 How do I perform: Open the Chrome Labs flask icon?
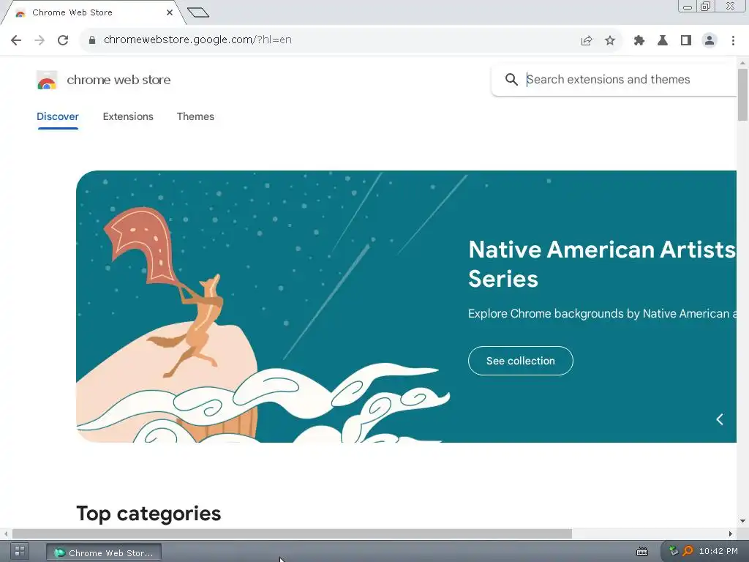coord(662,41)
